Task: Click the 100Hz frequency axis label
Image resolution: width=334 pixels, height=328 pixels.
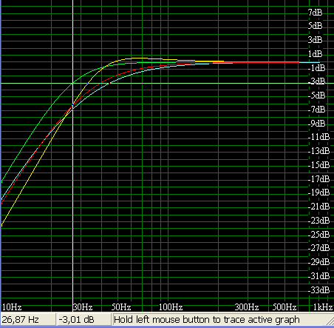Action: click(x=171, y=307)
